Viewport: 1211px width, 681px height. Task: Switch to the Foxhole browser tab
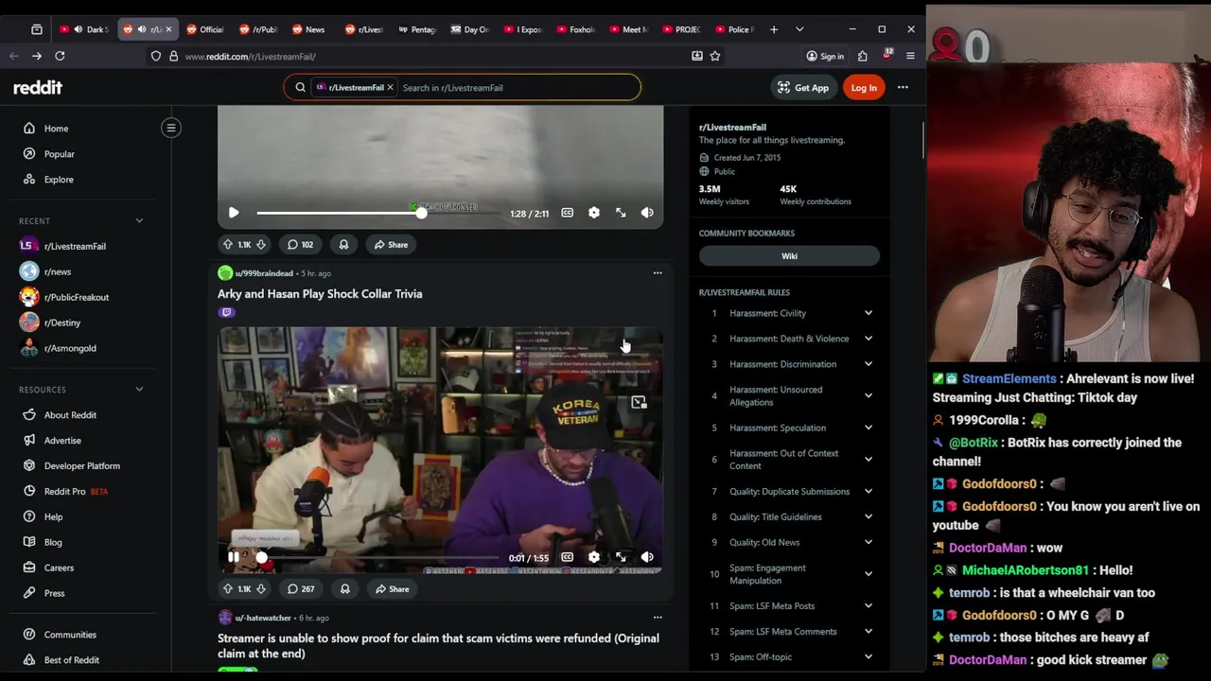(575, 29)
